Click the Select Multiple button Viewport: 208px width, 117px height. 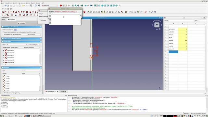coord(33,45)
